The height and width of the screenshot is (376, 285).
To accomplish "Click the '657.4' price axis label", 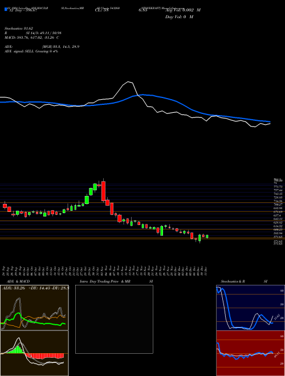I will (x=278, y=215).
